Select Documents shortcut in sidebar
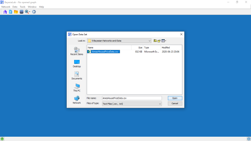Image resolution: width=251 pixels, height=141 pixels. coord(77,76)
